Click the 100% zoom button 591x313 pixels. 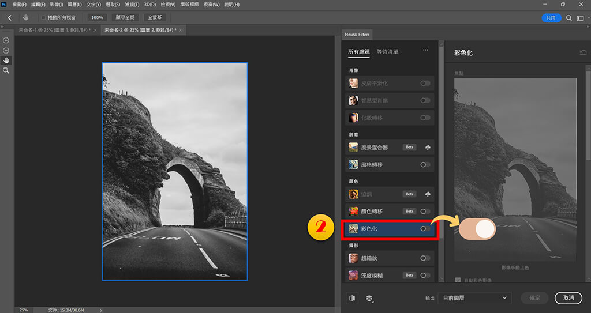[x=97, y=18]
